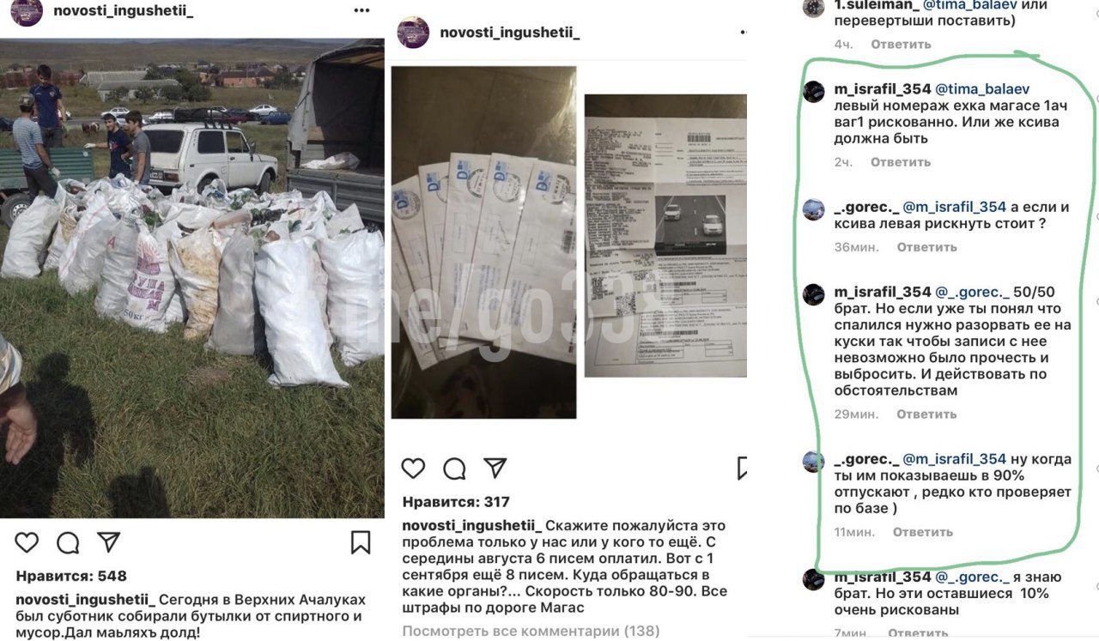
Task: Reply to 50/50 comment from 29мин.
Action: tap(926, 414)
